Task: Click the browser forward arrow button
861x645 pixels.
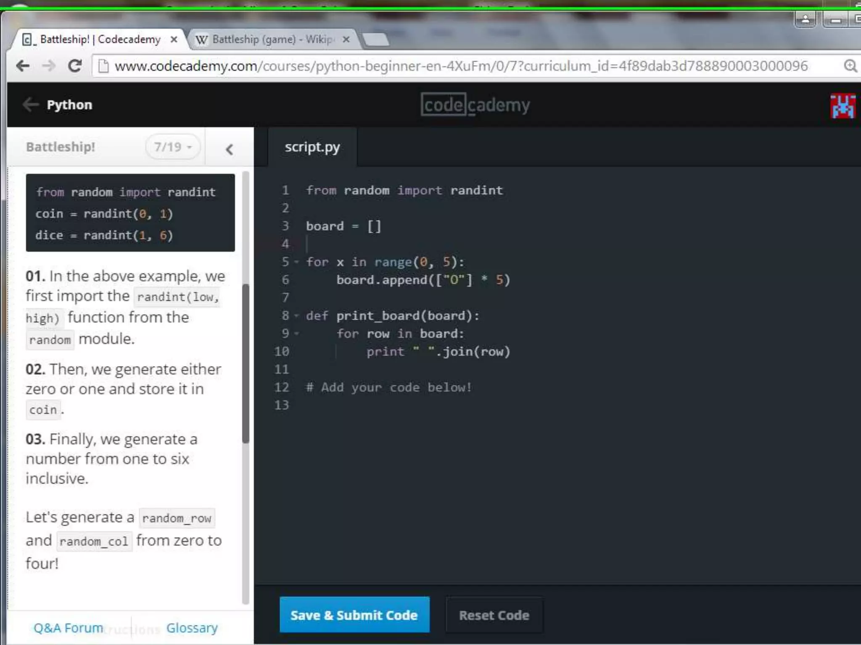Action: coord(49,66)
